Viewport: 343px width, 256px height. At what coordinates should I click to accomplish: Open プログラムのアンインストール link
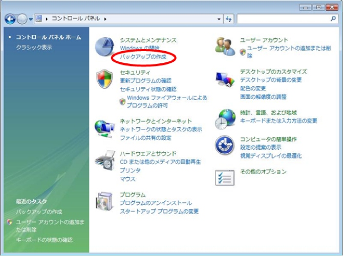[x=156, y=203]
